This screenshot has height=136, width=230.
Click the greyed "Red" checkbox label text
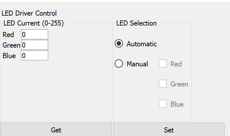(x=176, y=64)
